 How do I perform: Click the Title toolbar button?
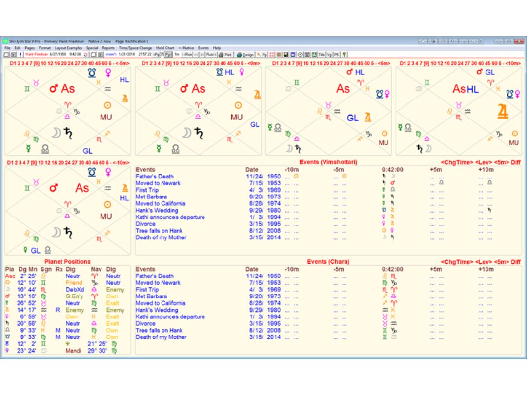(x=323, y=54)
